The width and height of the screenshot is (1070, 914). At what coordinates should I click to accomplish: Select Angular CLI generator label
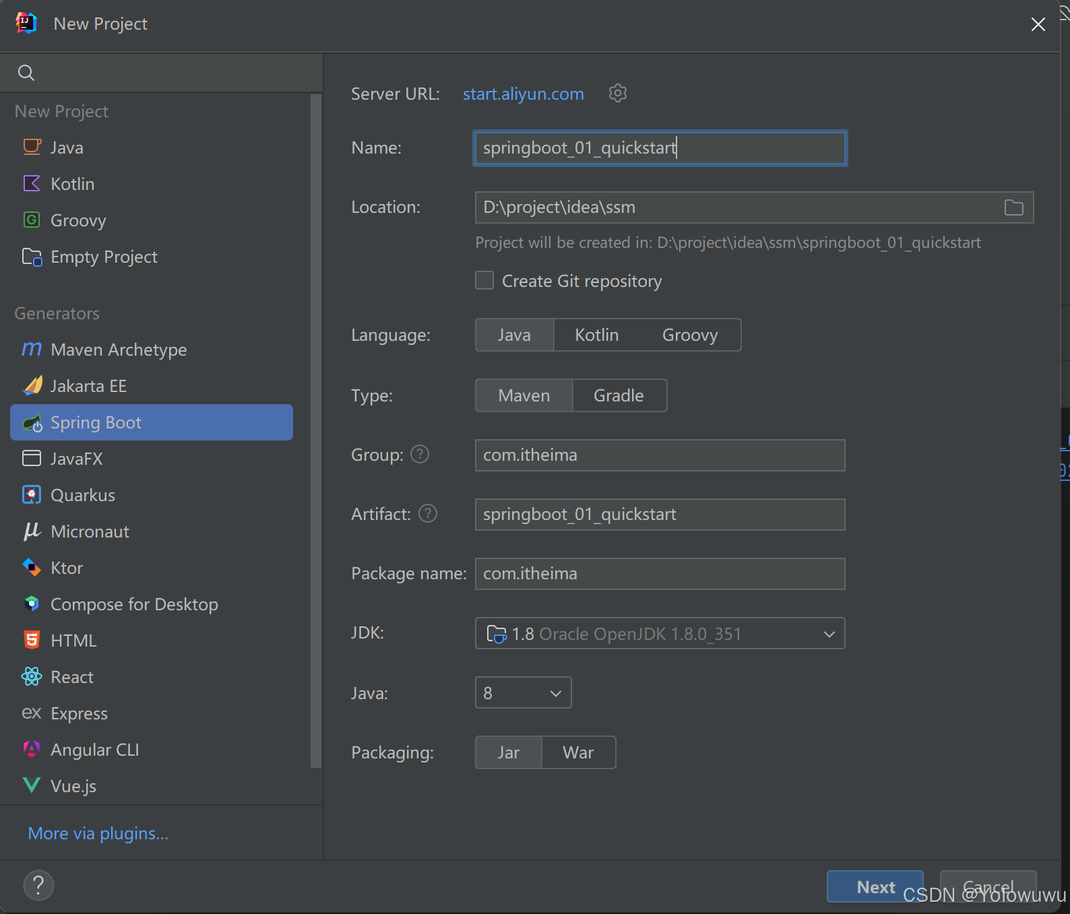click(x=94, y=750)
